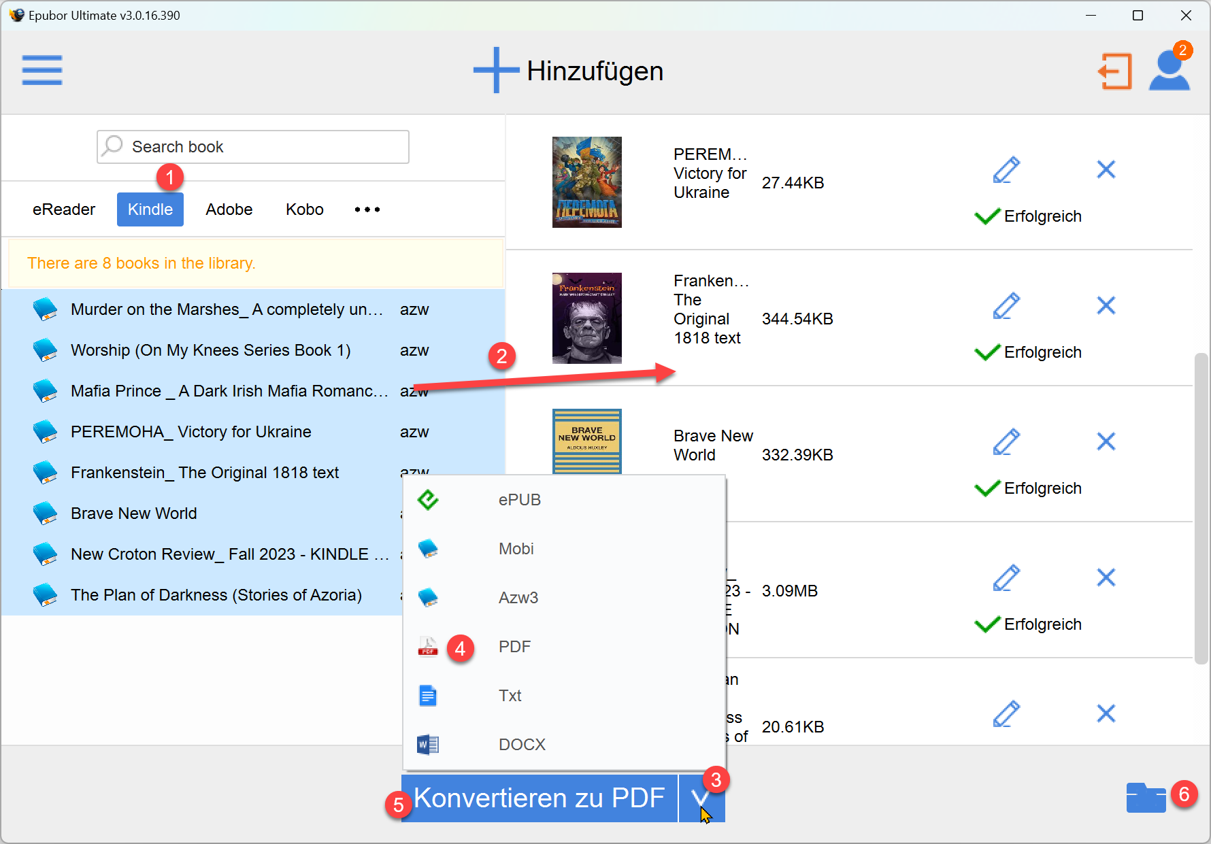Choose DOCX as output format
Viewport: 1211px width, 844px height.
565,745
